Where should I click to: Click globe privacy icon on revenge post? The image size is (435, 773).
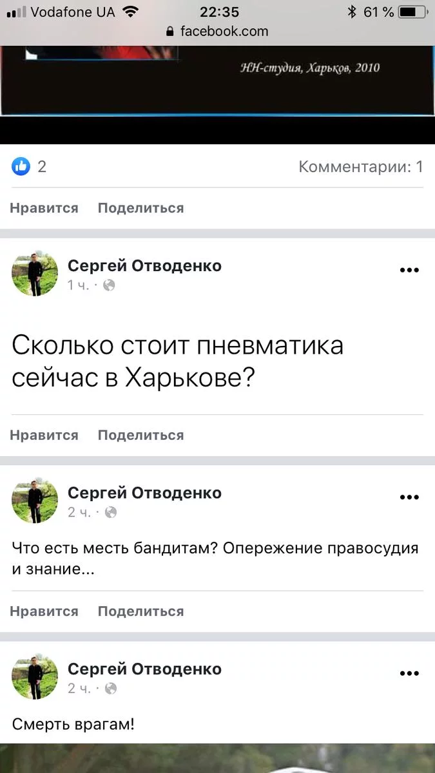coord(111,512)
